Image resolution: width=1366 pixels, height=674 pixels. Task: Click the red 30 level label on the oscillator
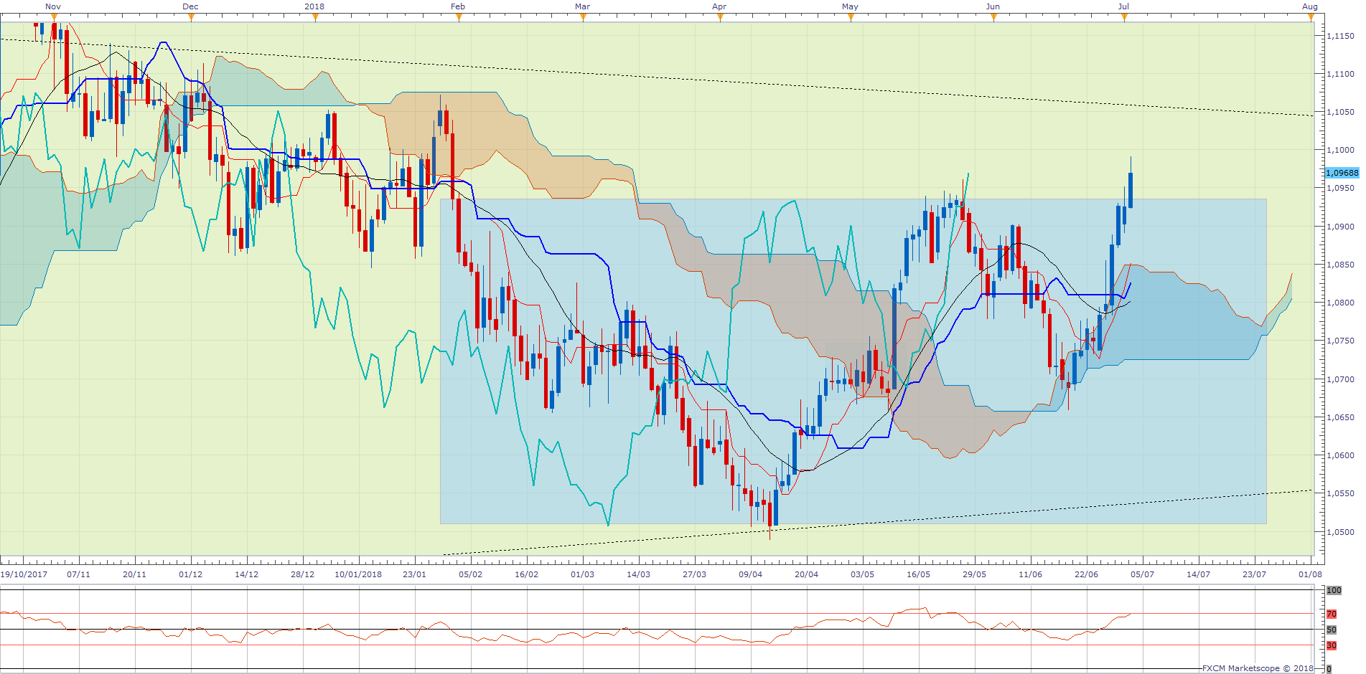click(x=1332, y=645)
